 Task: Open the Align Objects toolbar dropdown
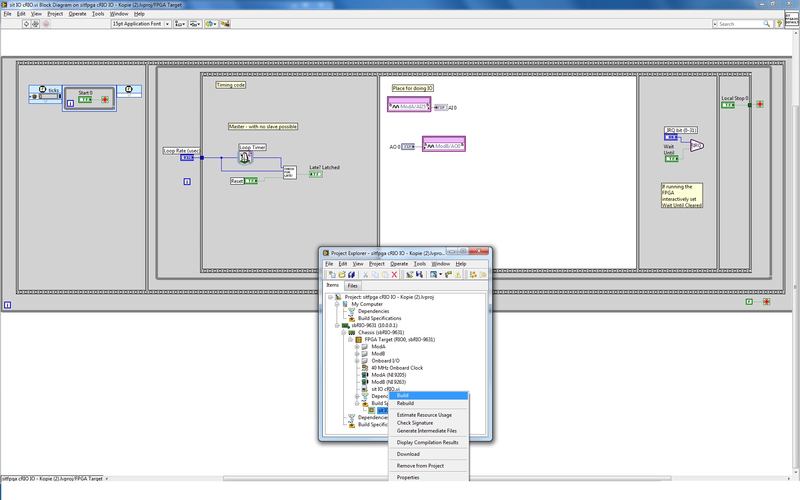point(180,24)
